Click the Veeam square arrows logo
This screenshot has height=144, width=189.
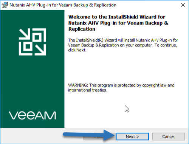coord(33,42)
